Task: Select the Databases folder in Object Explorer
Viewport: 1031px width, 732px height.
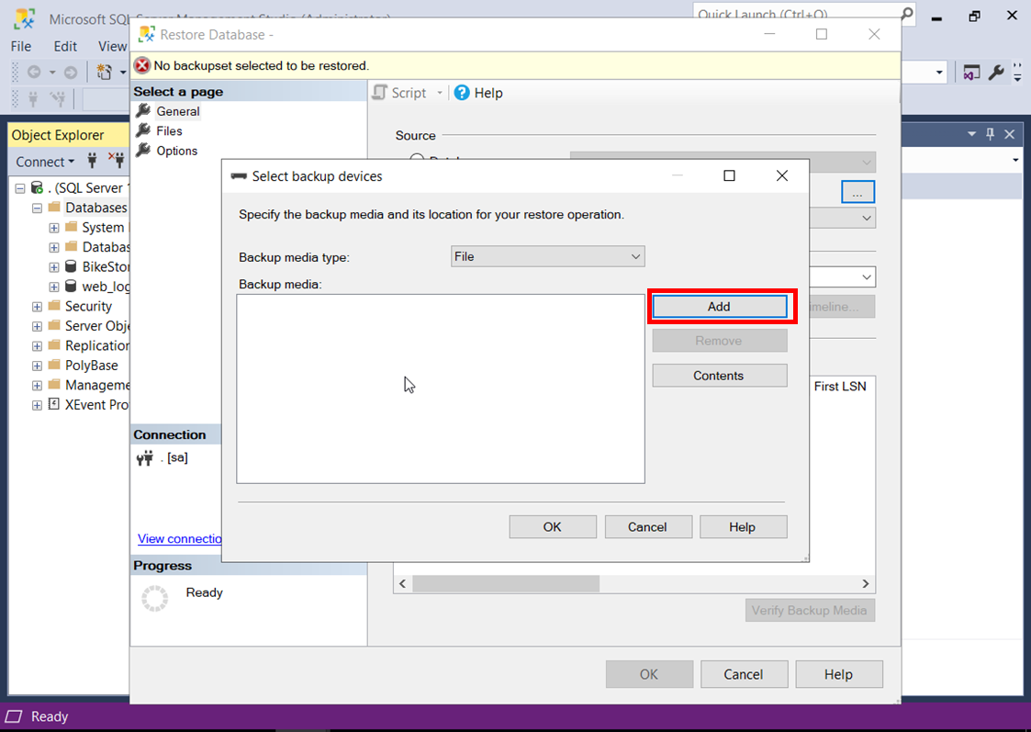Action: click(96, 208)
